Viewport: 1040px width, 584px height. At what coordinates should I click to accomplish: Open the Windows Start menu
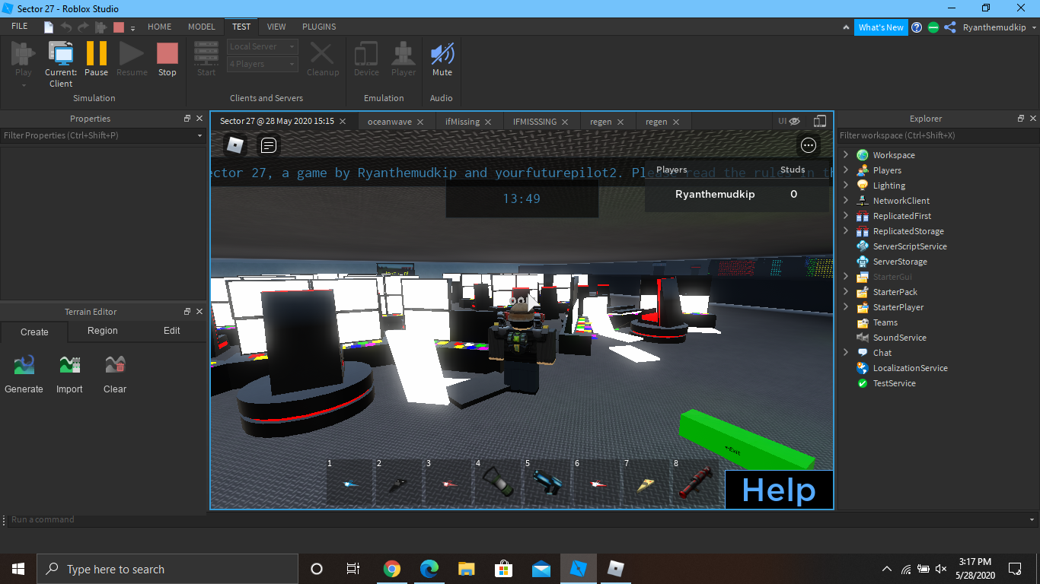tap(18, 569)
